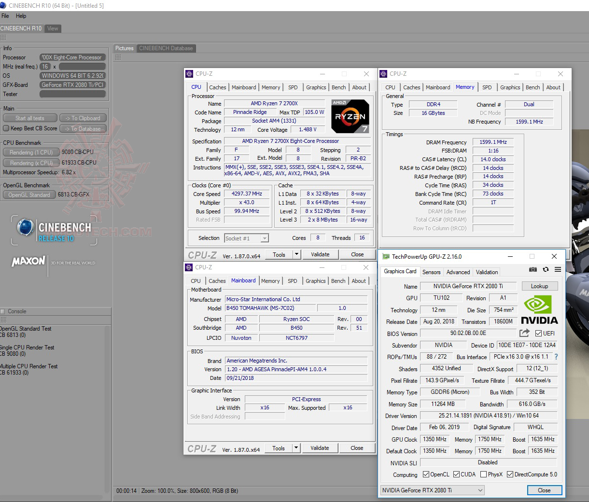Switch to the Sensors tab in GPU-Z
Screen dimensions: 589x502
(x=431, y=272)
